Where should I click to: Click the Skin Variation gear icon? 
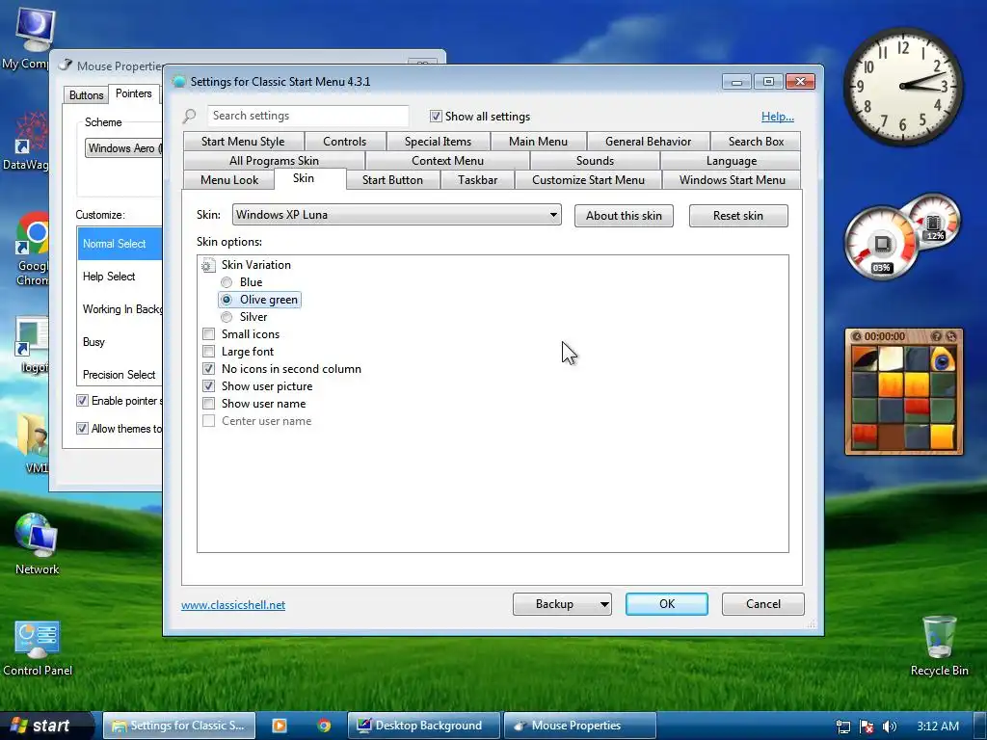click(208, 265)
